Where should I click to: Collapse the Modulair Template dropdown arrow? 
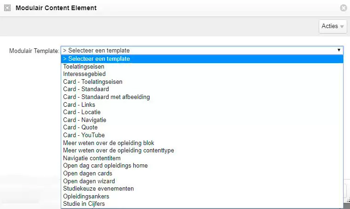tap(339, 50)
